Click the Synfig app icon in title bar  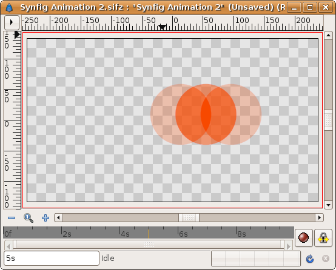[9, 7]
